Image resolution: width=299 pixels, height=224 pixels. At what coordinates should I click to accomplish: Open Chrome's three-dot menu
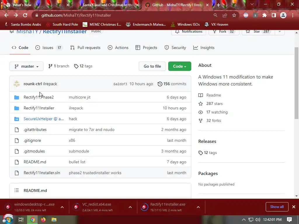tap(293, 15)
